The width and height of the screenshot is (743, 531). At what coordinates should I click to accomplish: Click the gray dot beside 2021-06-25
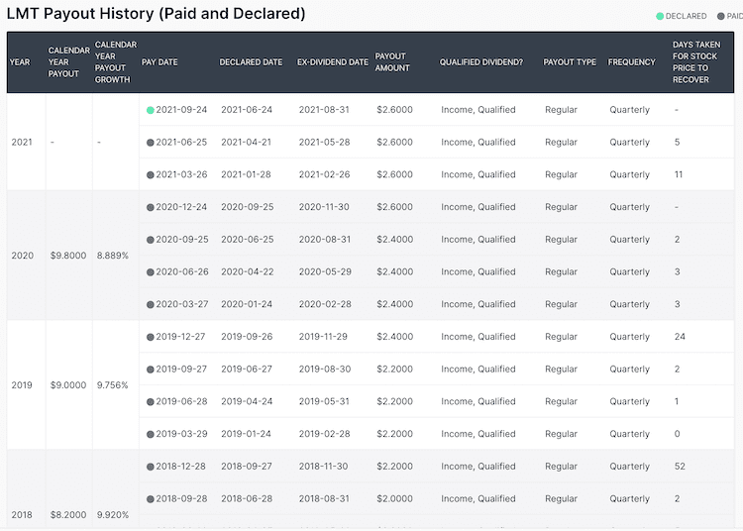tap(151, 143)
